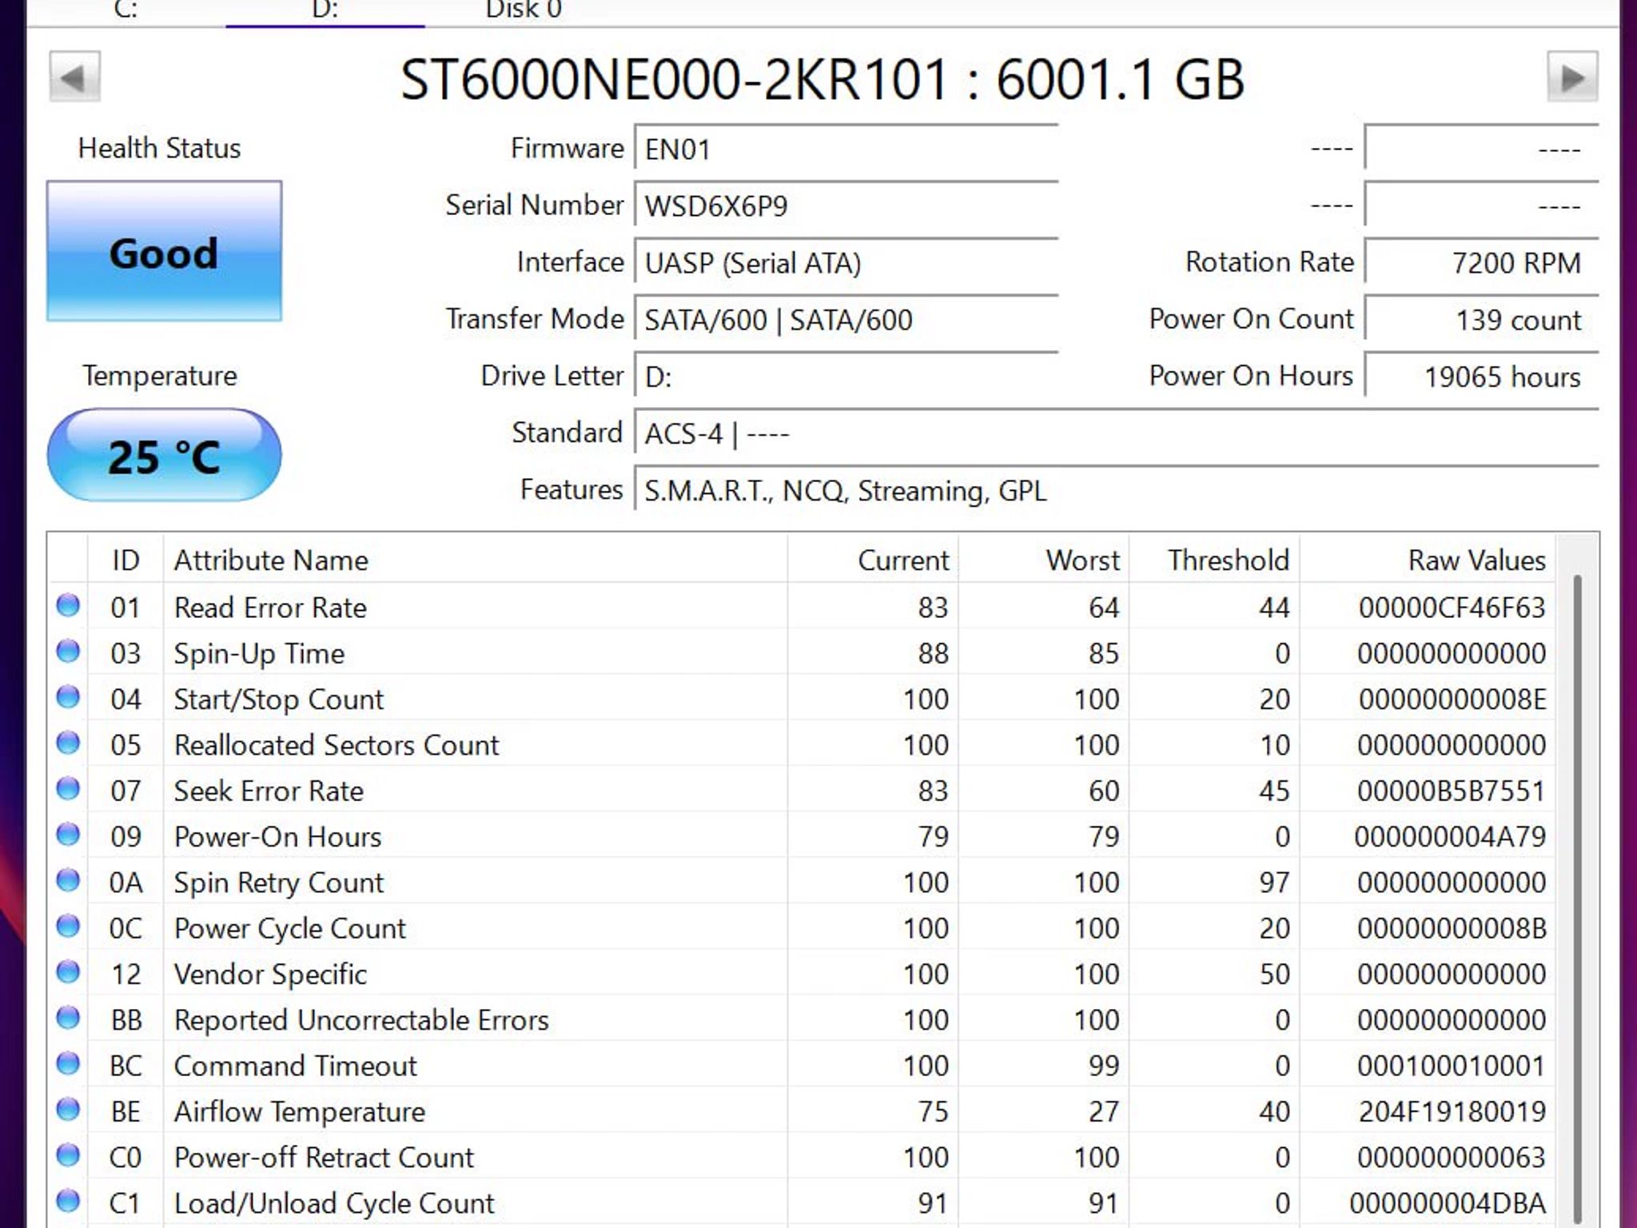Switch to the C: drive tab

coord(125,10)
